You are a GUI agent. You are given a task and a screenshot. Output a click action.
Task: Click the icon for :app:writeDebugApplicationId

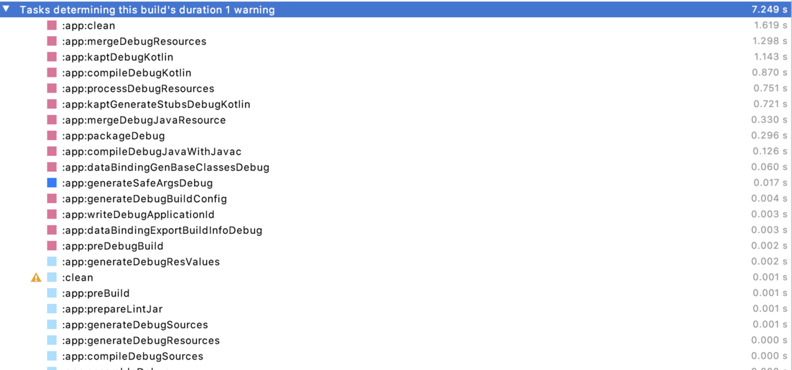[x=52, y=215]
